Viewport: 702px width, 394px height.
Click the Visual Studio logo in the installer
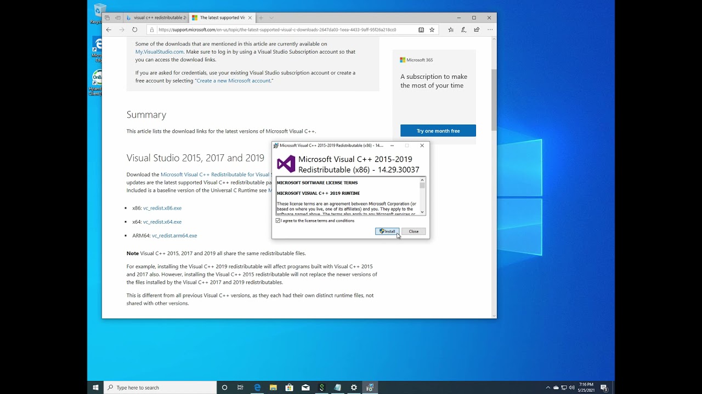pos(286,164)
